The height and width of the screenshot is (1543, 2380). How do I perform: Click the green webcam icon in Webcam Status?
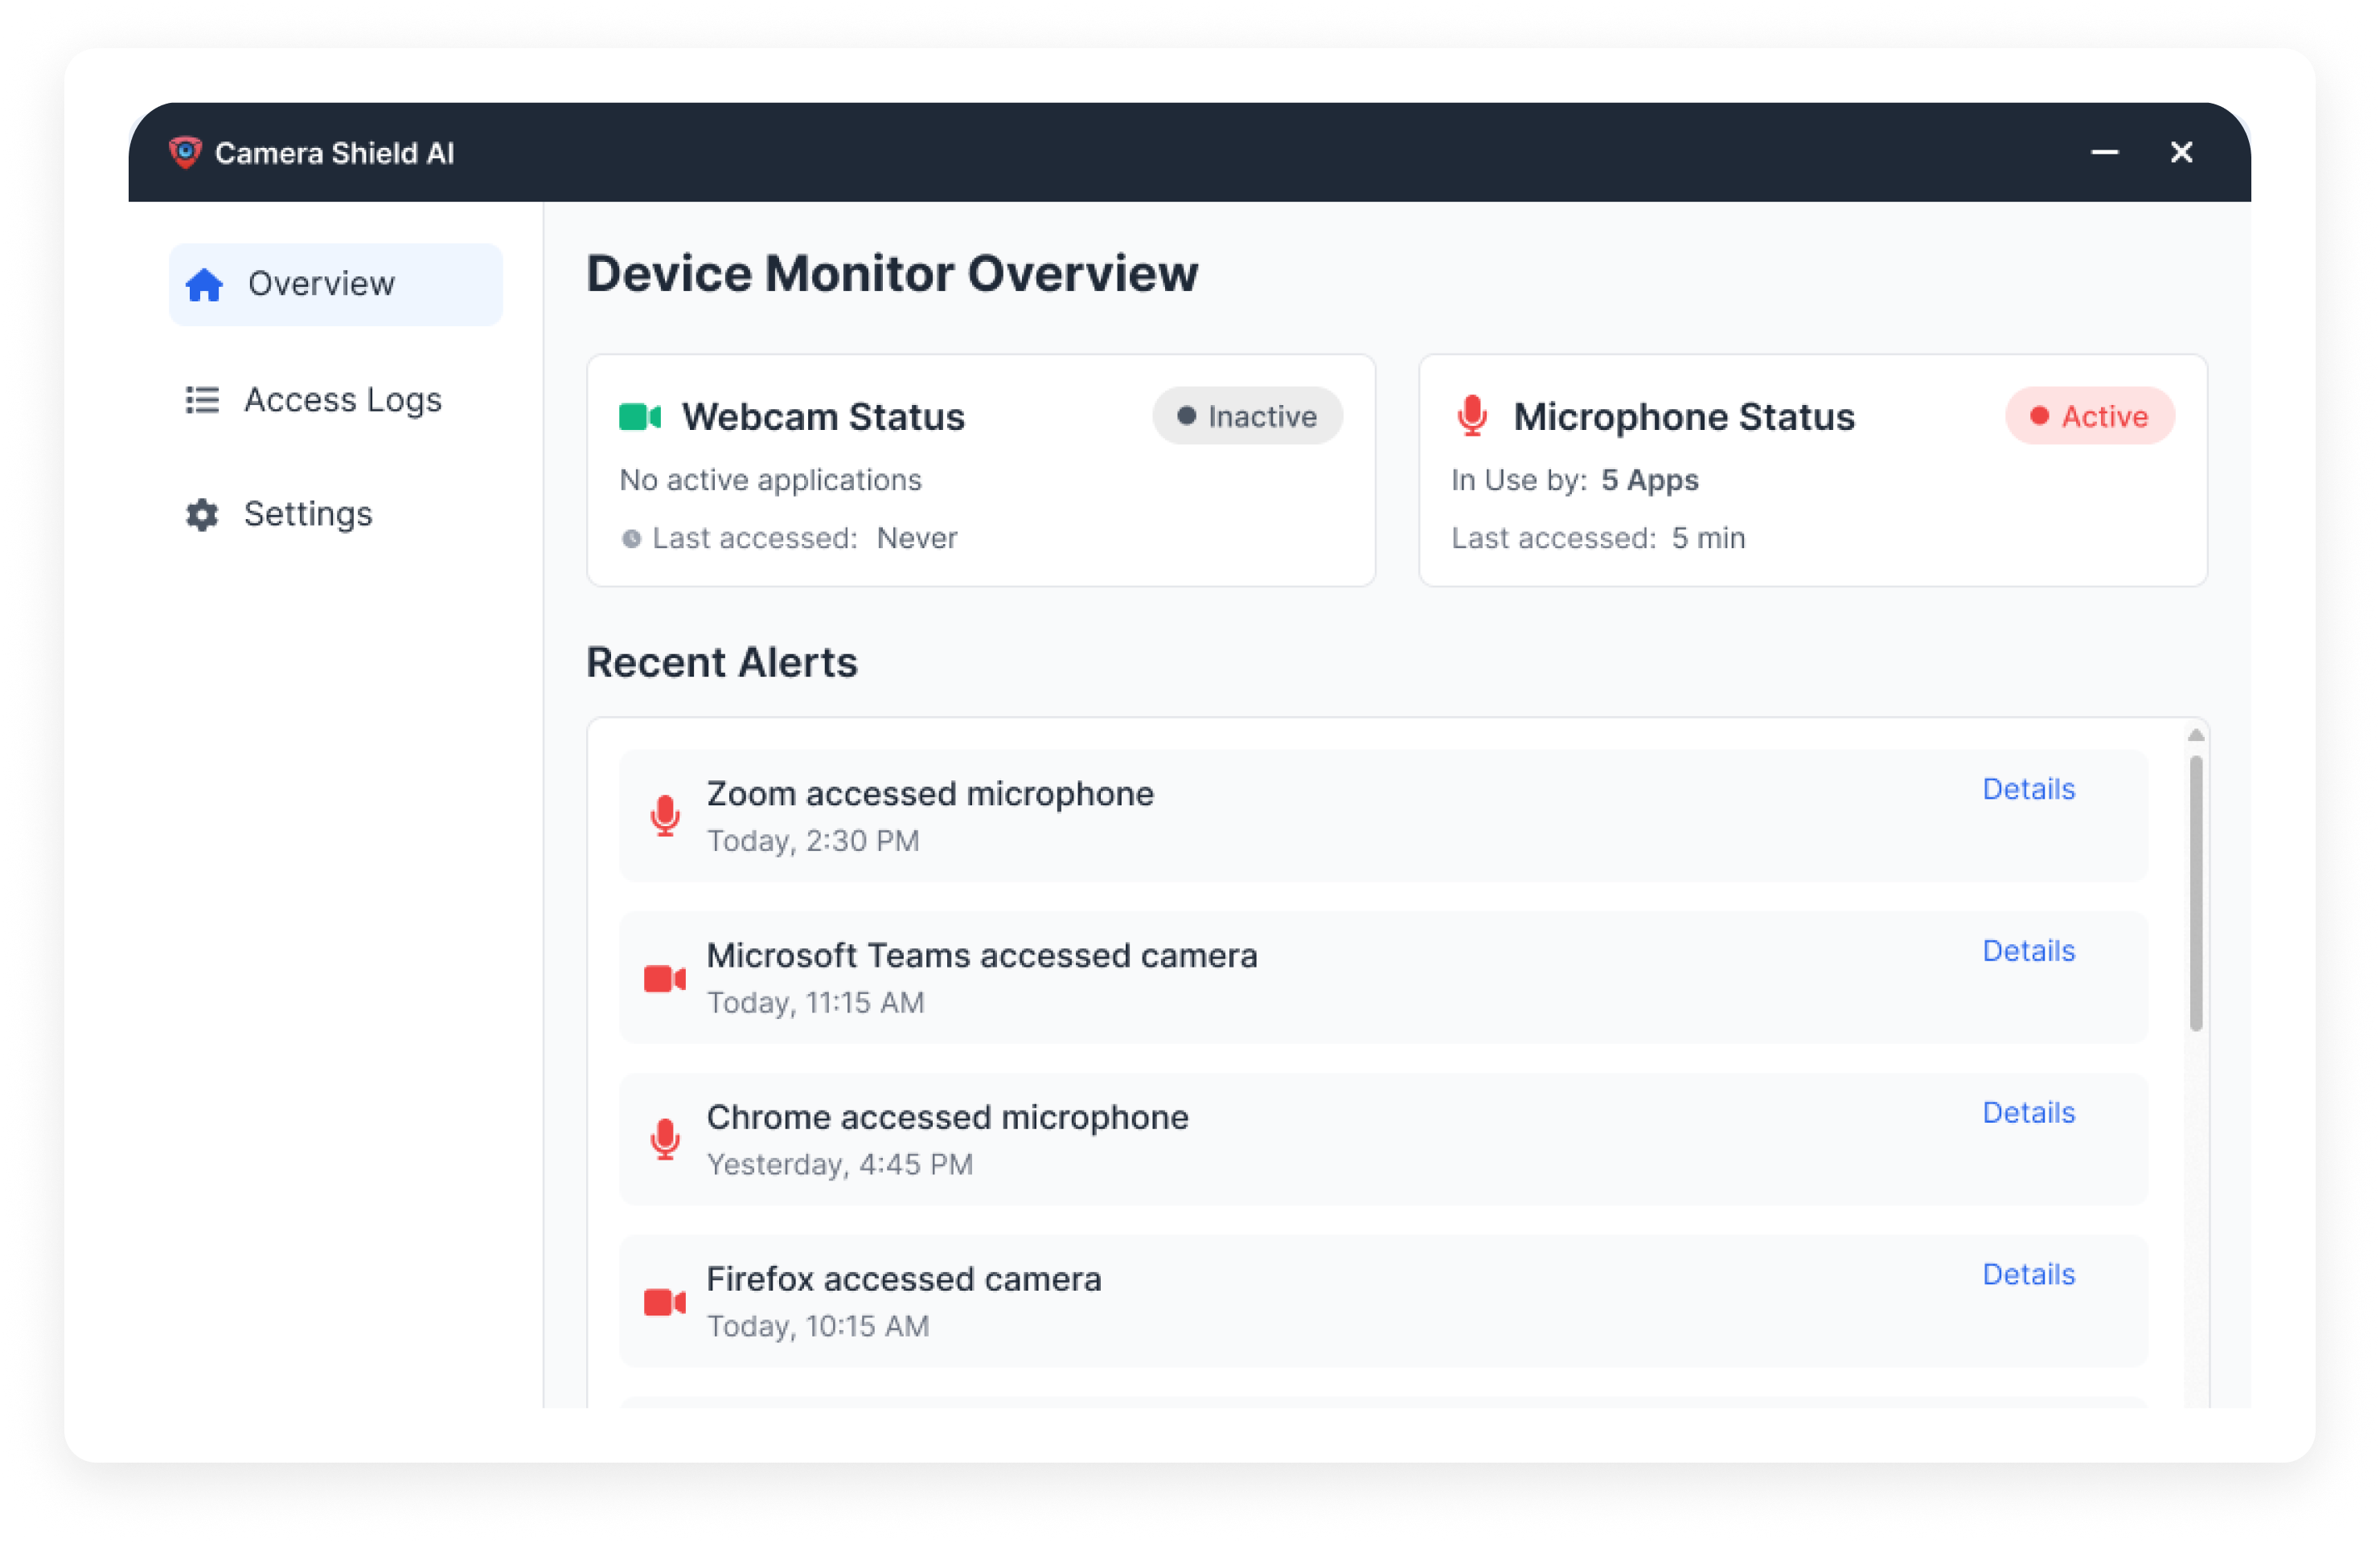pos(640,417)
